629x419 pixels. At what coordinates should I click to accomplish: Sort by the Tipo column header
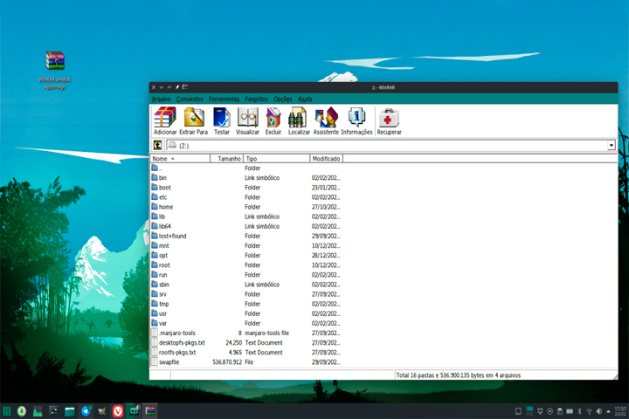pos(277,159)
